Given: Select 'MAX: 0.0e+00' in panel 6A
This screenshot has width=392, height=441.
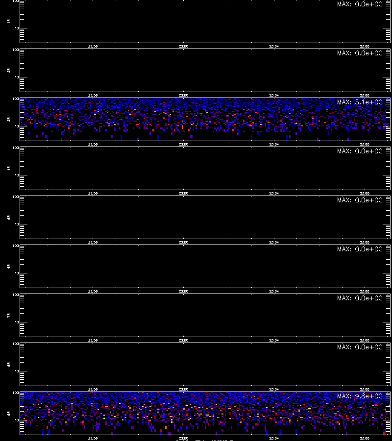Looking at the screenshot, I should pos(360,249).
